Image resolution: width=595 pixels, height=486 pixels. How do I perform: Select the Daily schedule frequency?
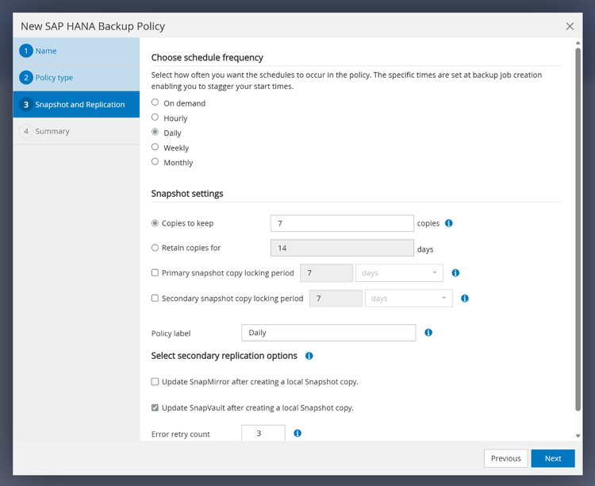pos(155,132)
